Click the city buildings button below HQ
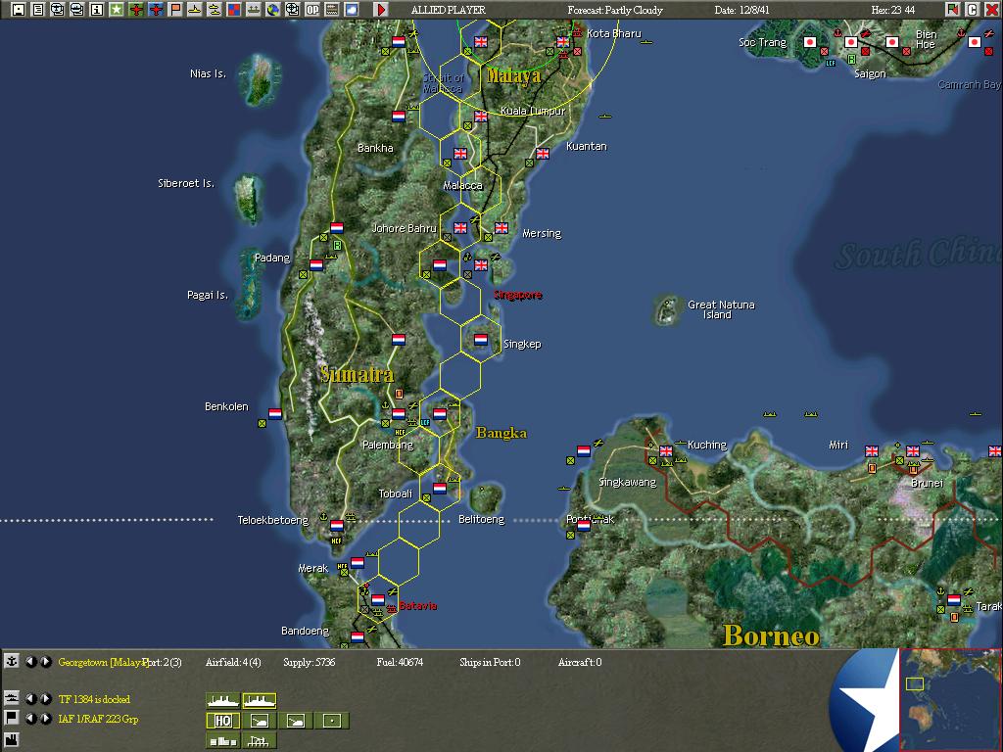 pos(223,740)
